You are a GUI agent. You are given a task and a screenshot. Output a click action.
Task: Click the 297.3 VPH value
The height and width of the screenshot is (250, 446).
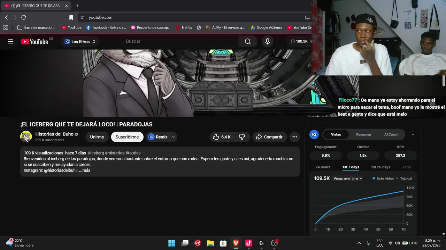click(x=400, y=156)
